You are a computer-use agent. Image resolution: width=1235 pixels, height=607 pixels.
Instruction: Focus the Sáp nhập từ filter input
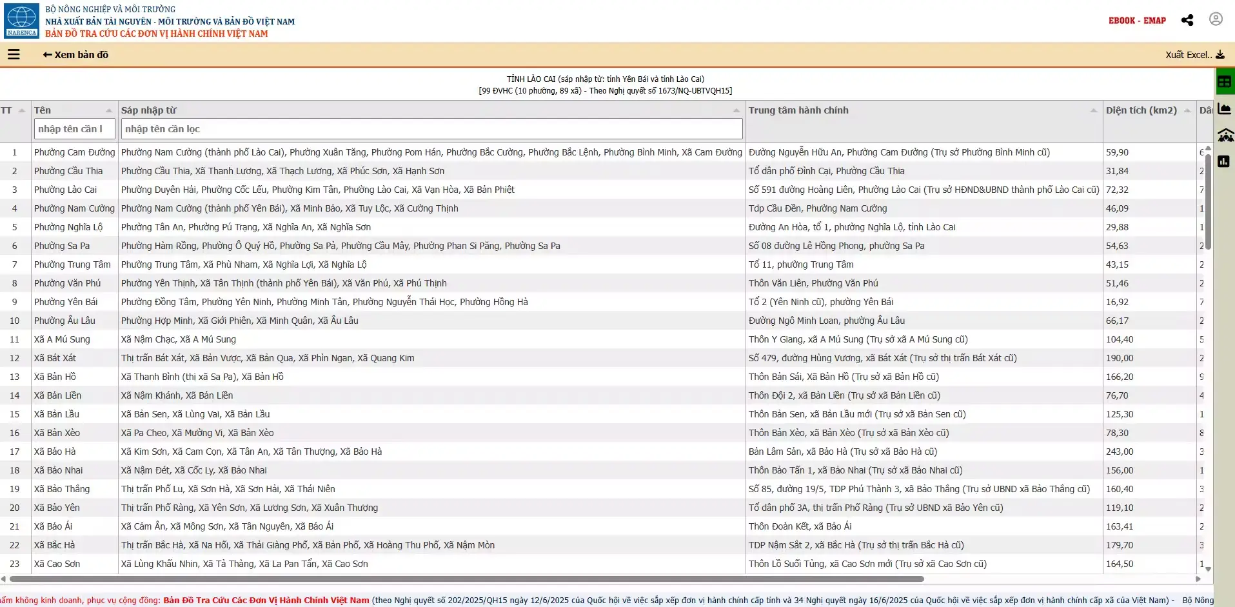(x=432, y=129)
